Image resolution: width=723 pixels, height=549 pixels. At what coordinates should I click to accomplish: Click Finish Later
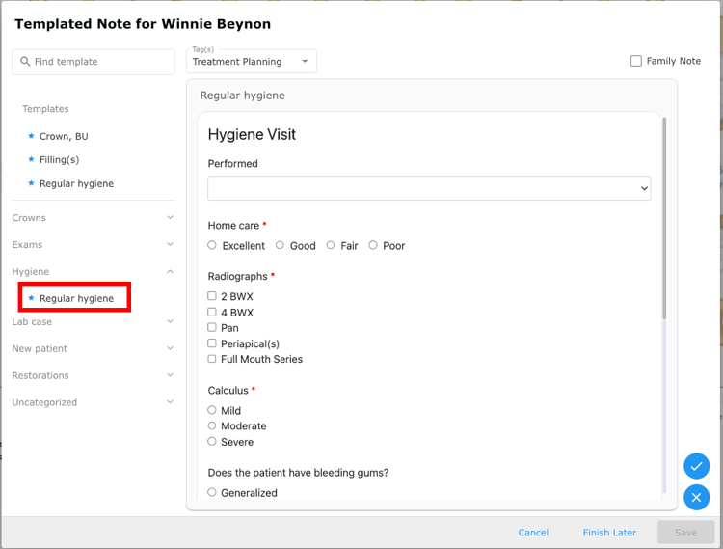tap(609, 533)
